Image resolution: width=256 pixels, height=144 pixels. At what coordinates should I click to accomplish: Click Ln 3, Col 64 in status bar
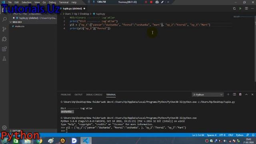[x=198, y=135]
